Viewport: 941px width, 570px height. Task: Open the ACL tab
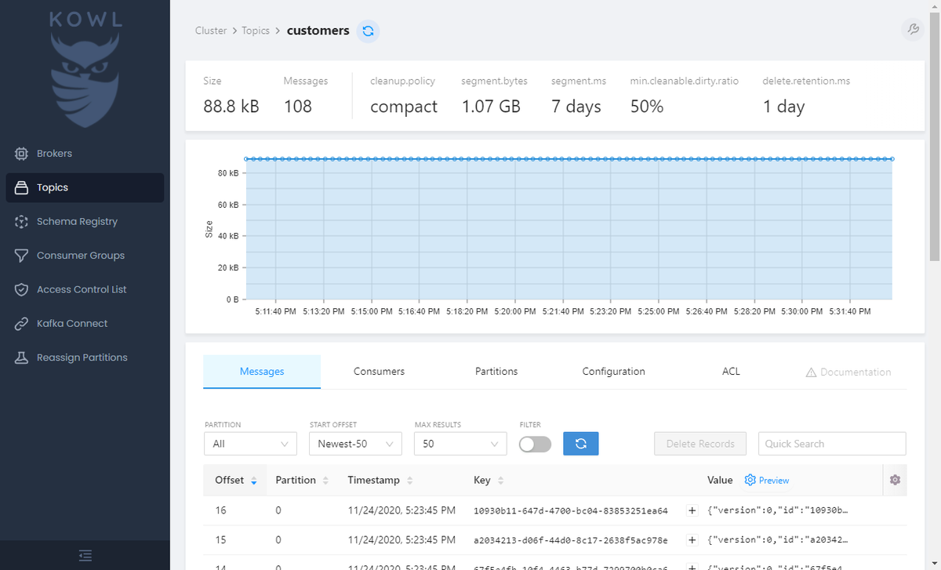[731, 372]
